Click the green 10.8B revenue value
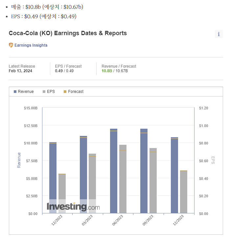Screen dimensions: 228x238 [x=107, y=71]
